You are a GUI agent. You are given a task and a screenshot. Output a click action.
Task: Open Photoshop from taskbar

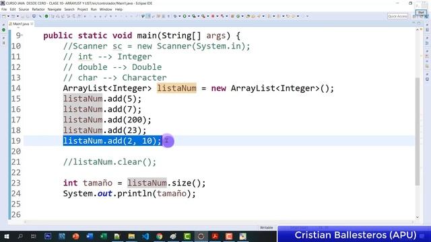[x=48, y=236]
